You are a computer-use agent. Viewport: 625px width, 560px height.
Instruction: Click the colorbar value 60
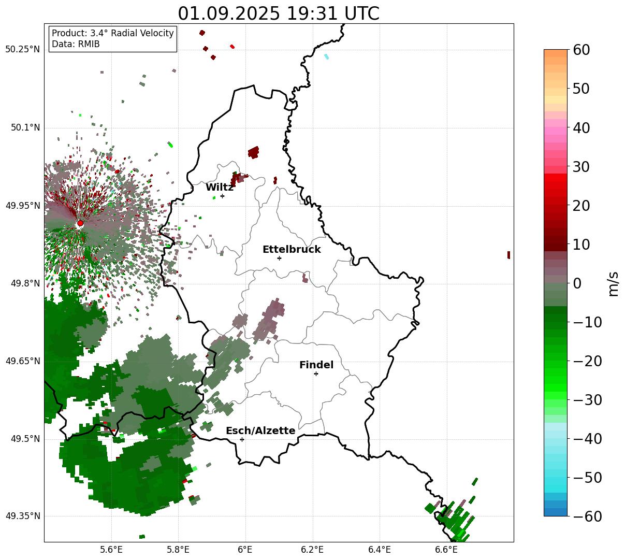(581, 50)
